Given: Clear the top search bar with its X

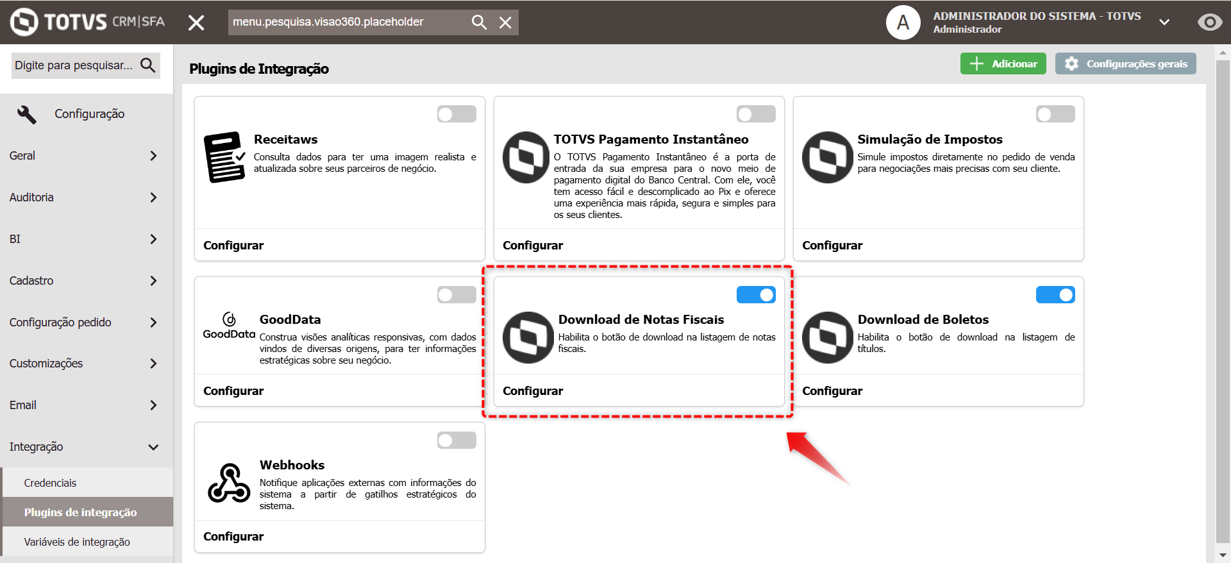Looking at the screenshot, I should (505, 22).
